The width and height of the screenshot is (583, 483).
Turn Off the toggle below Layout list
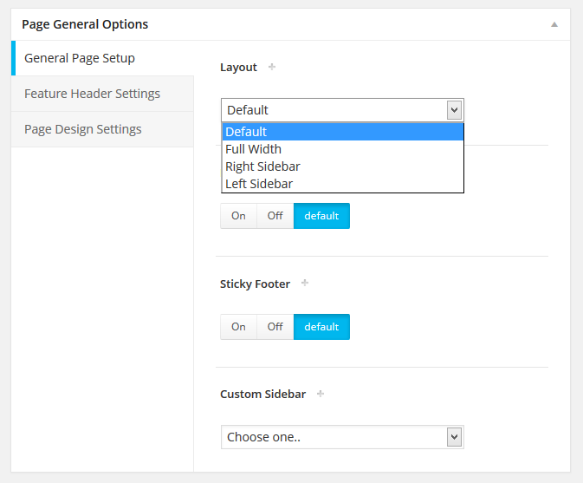275,216
